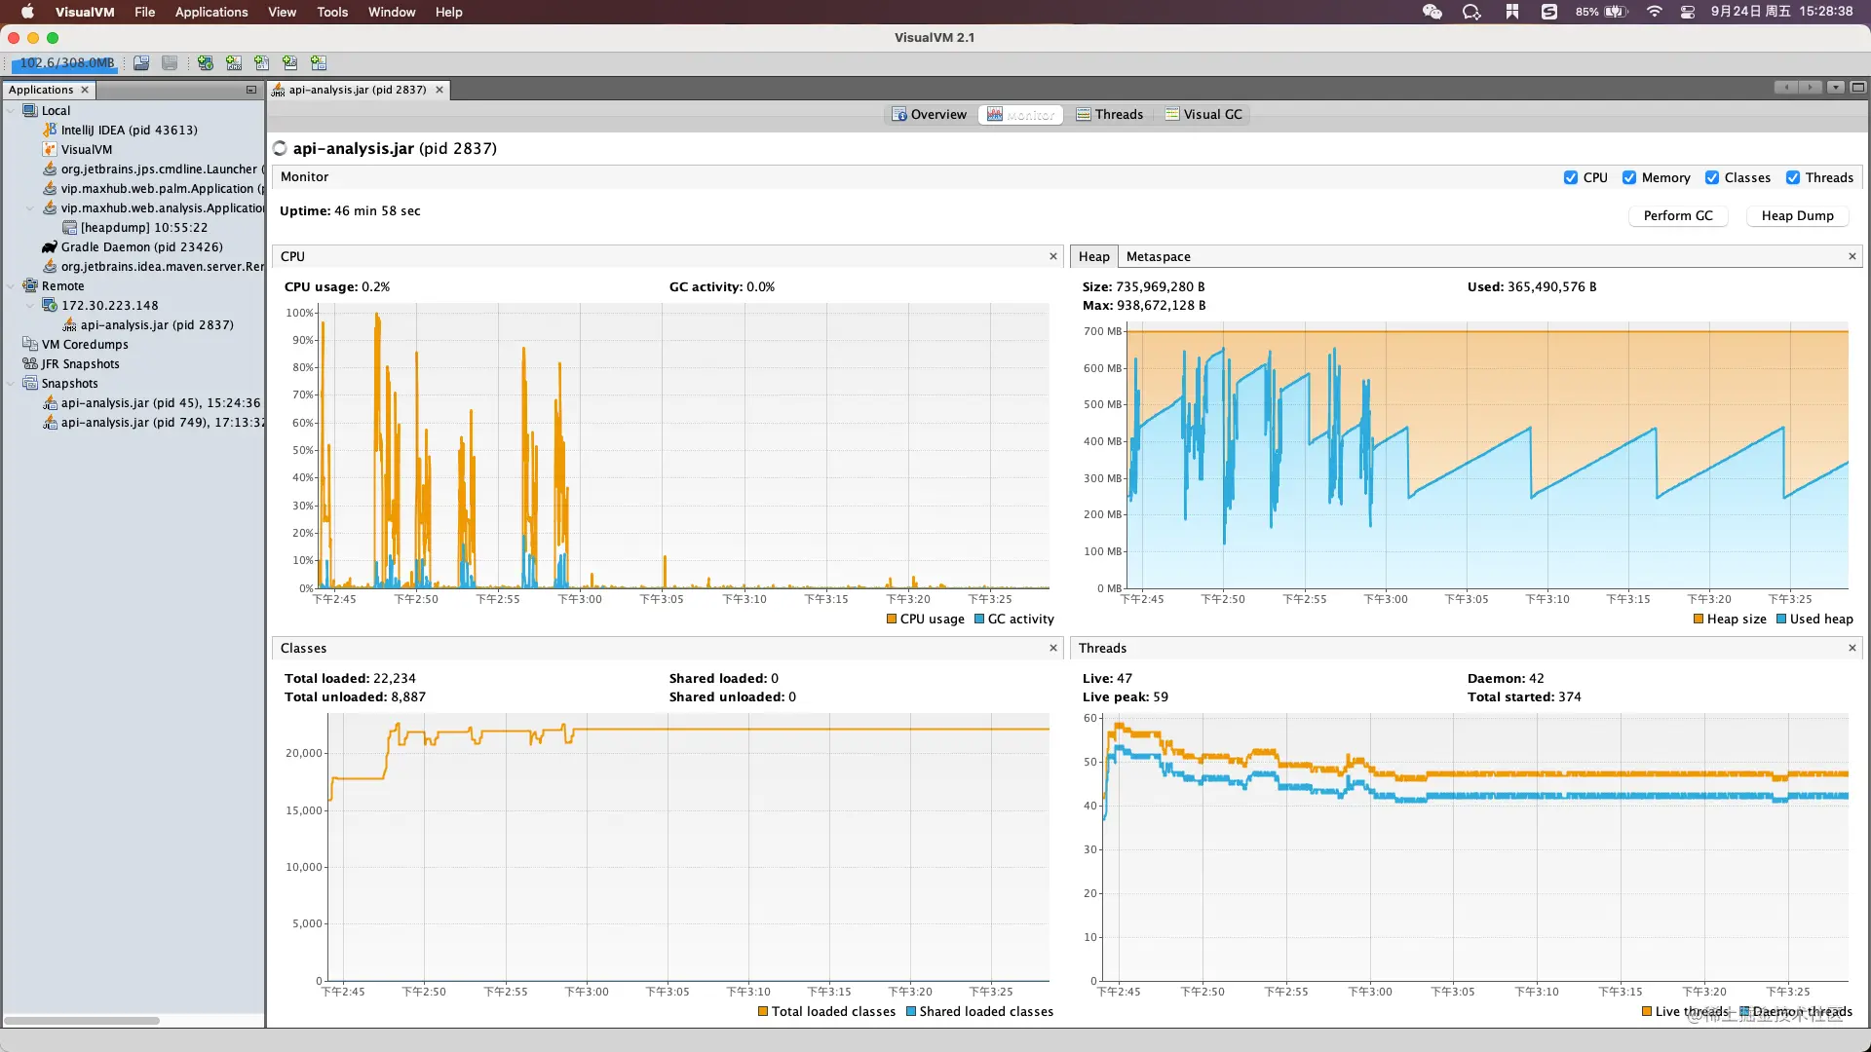Click the Add VM Coredump toolbar icon

click(262, 63)
